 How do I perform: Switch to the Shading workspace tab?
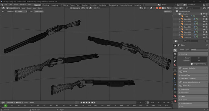coord(85,5)
